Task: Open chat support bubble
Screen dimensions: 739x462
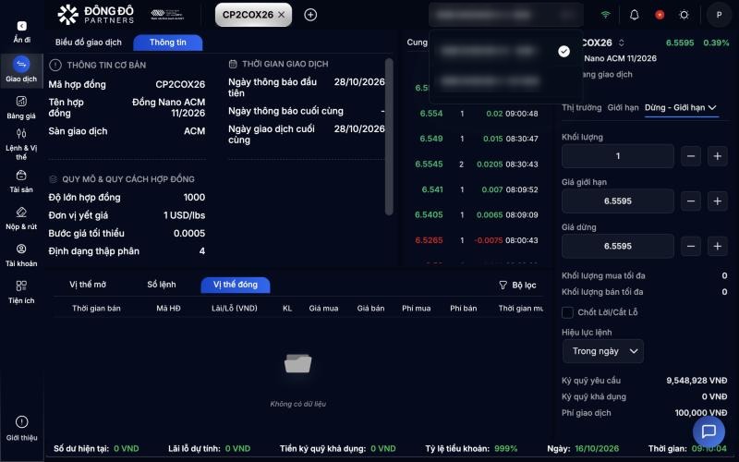Action: pos(709,432)
